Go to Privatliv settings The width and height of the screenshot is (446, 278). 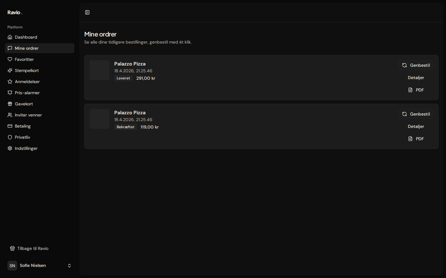tap(40, 137)
